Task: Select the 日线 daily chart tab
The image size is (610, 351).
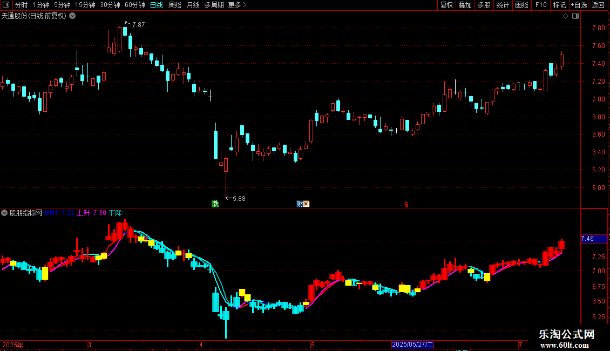Action: [x=157, y=5]
